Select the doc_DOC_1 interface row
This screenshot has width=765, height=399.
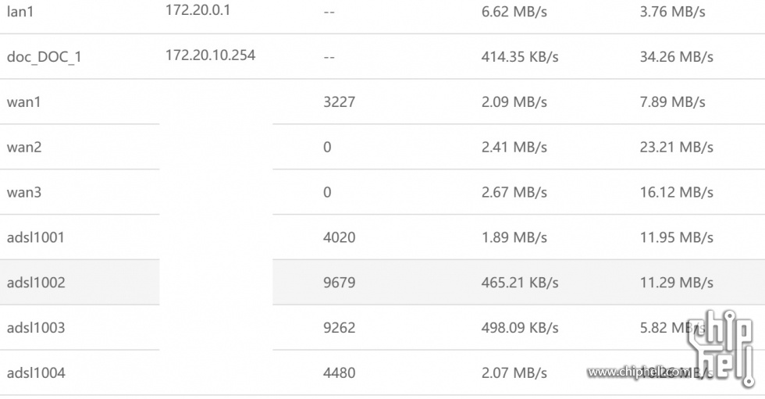(x=382, y=56)
